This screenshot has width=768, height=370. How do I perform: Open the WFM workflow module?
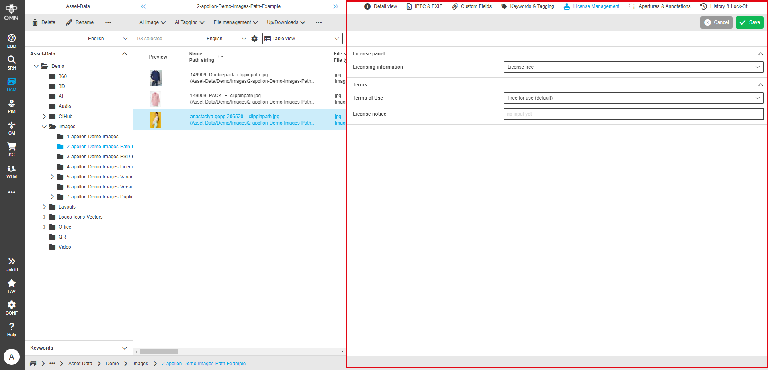tap(12, 171)
